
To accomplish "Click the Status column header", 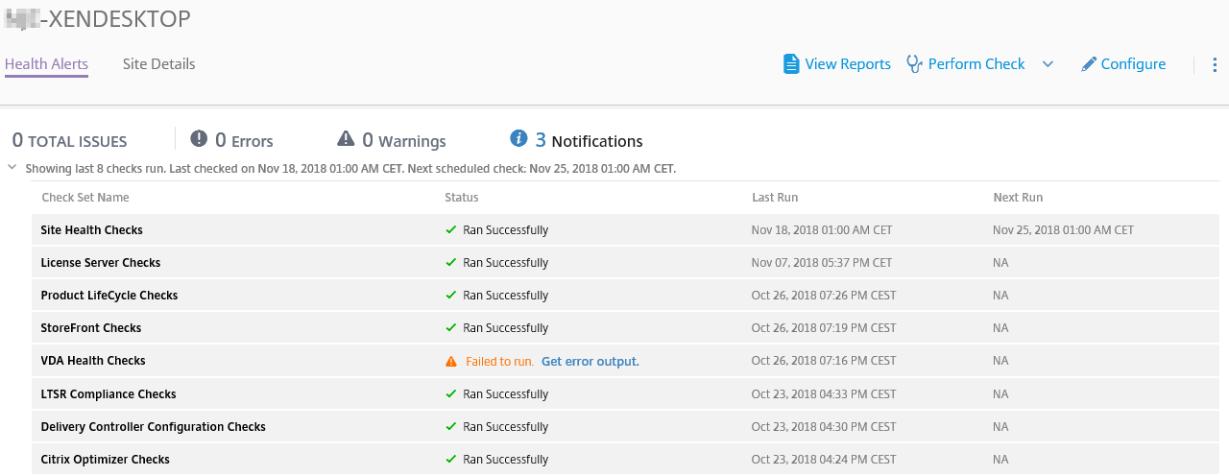I will 461,198.
